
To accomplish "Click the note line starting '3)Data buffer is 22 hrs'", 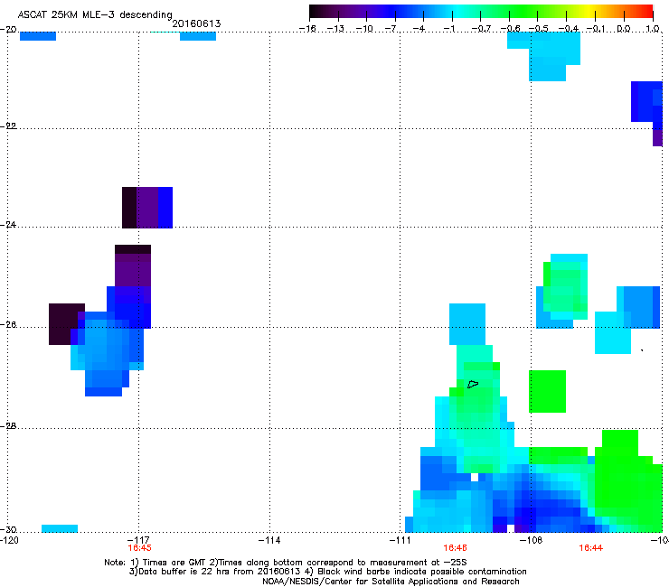I will pos(327,572).
